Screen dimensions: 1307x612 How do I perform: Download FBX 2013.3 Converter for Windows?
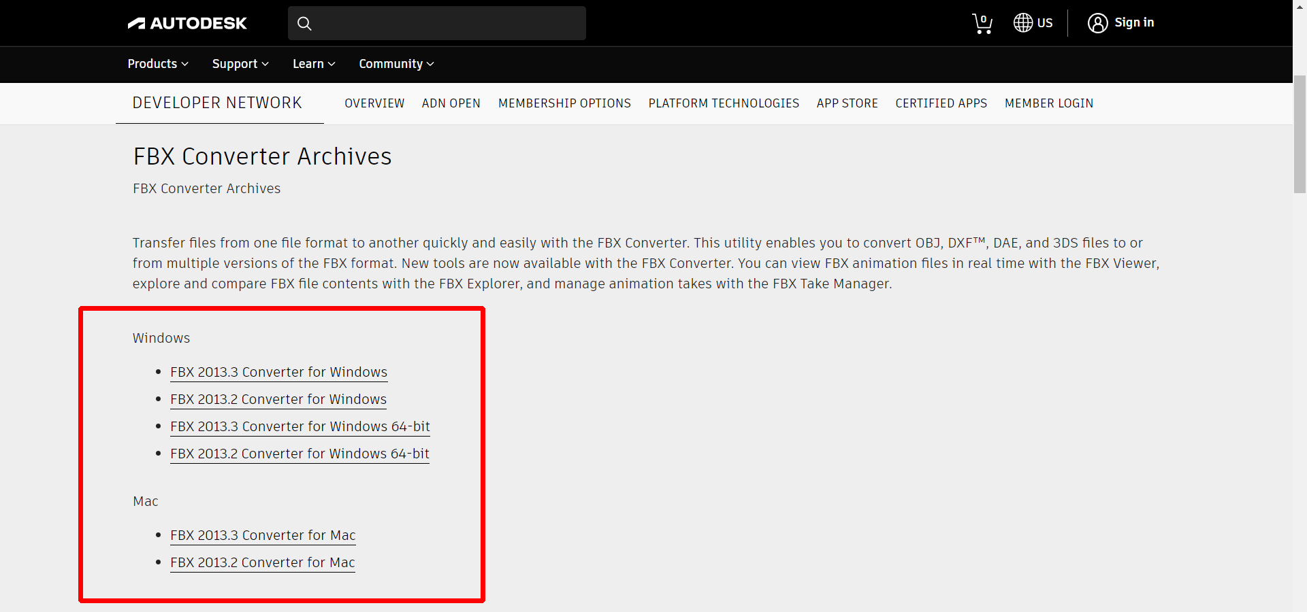point(278,372)
